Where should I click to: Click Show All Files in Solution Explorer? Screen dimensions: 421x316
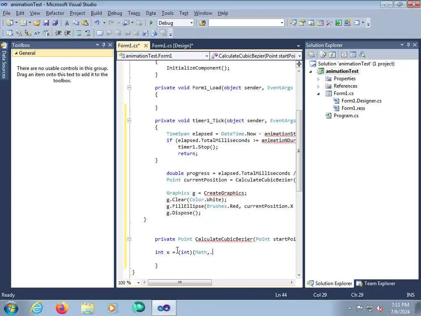[323, 55]
